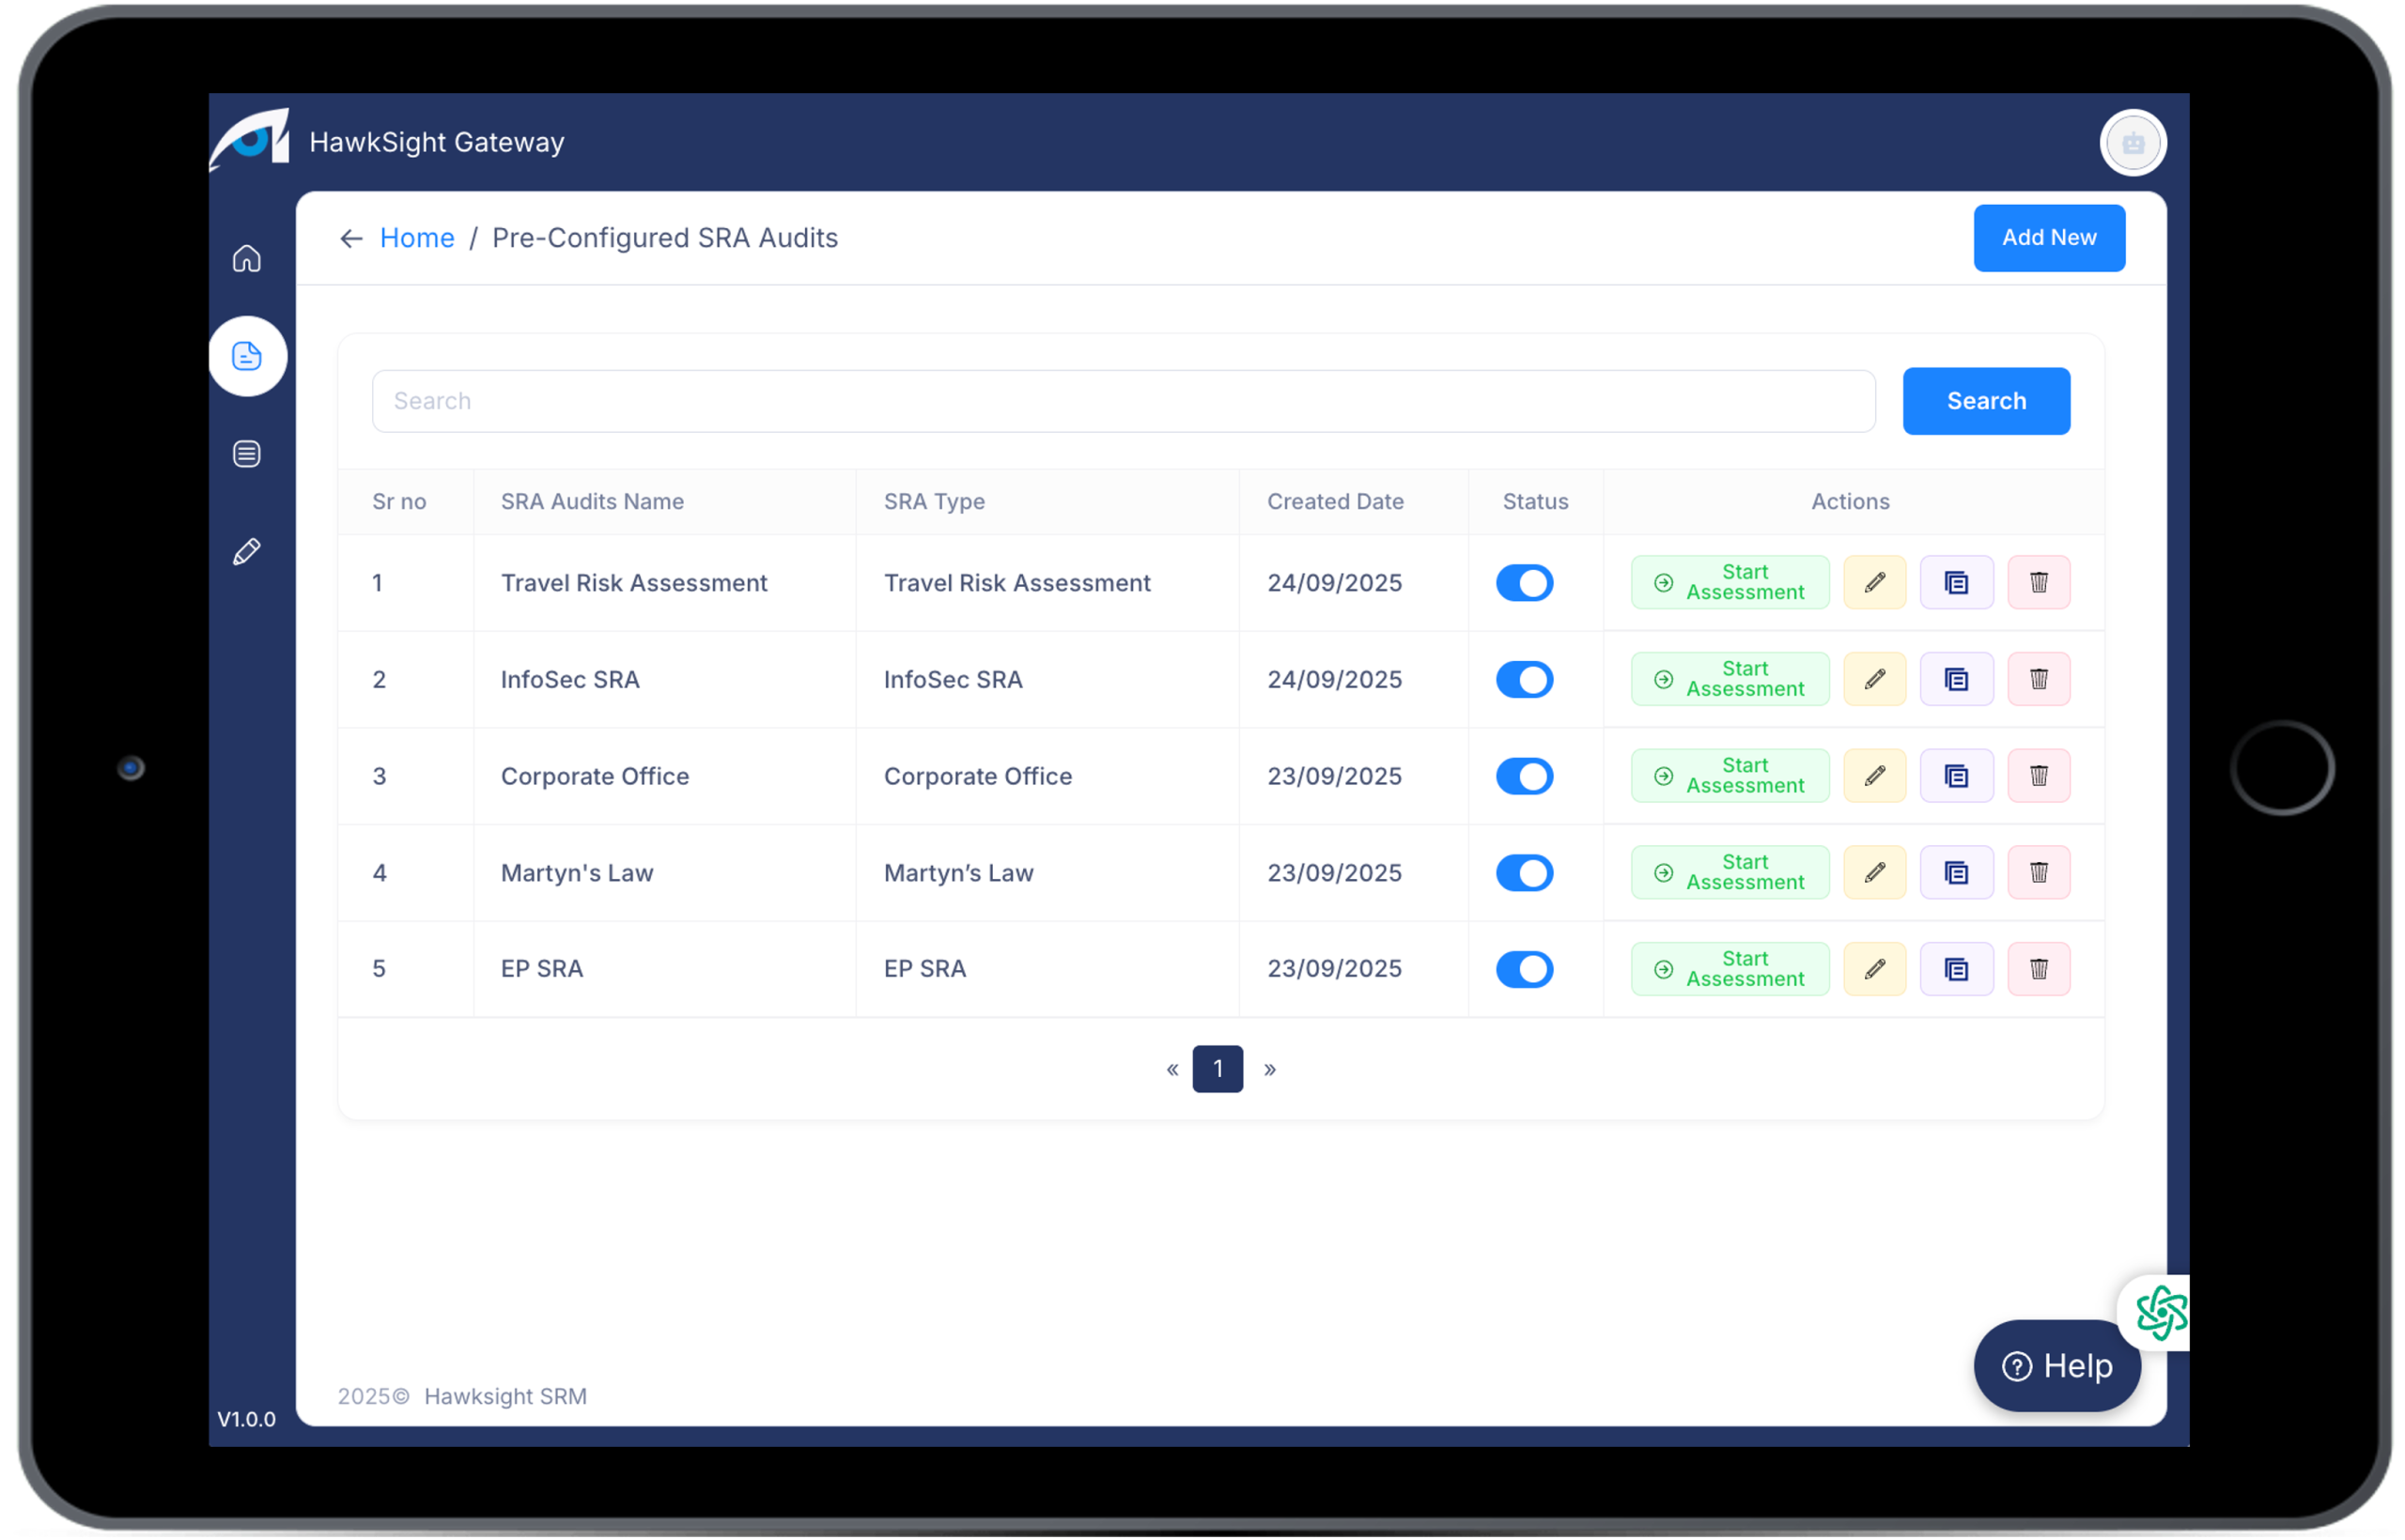Delete the Corporate Office audit
2405x1540 pixels.
[2038, 776]
